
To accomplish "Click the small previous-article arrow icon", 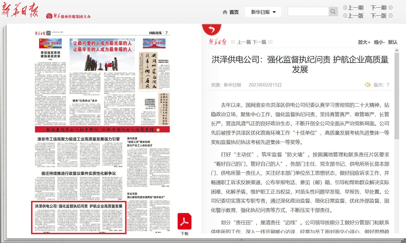I will pyautogui.click(x=233, y=42).
